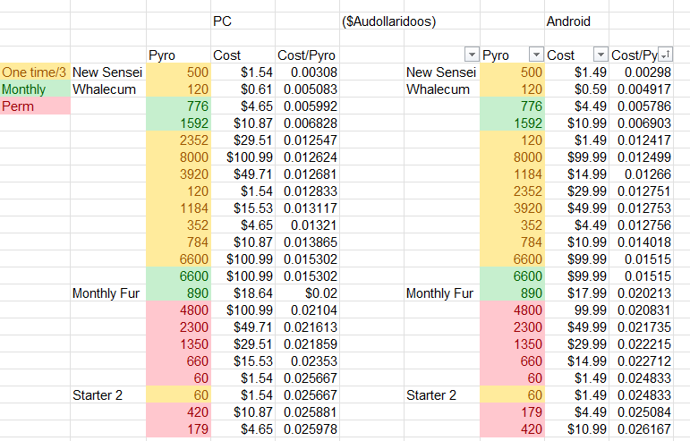690x441 pixels.
Task: Select the cell with value 0.012624
Action: (x=307, y=157)
